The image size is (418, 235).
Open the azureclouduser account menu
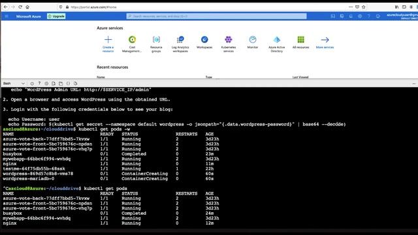pyautogui.click(x=402, y=16)
